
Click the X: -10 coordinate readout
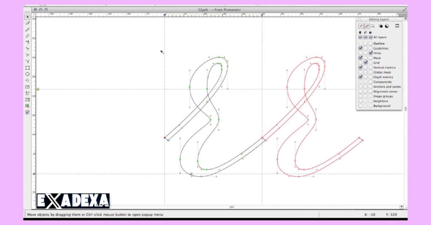370,215
